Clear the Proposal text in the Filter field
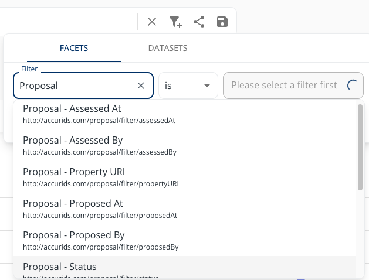 click(141, 86)
